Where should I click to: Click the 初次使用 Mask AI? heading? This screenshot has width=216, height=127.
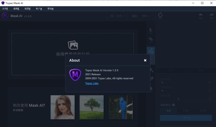(x=29, y=105)
